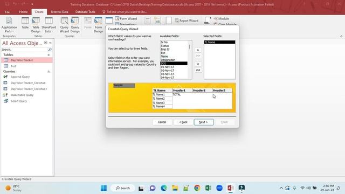Remove field with < button
The width and height of the screenshot is (345, 194).
[198, 64]
